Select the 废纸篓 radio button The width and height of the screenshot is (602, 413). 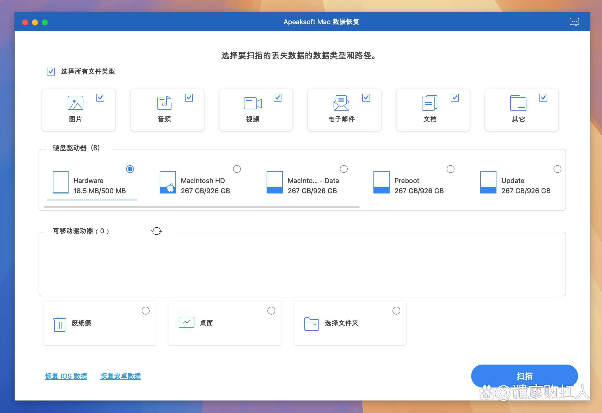146,311
